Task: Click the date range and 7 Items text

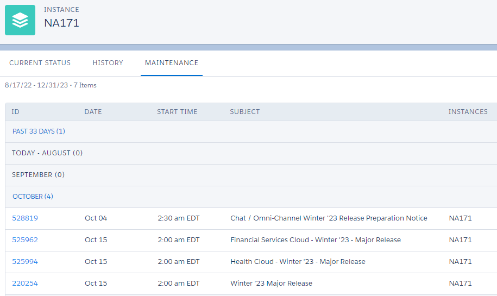Action: [51, 85]
